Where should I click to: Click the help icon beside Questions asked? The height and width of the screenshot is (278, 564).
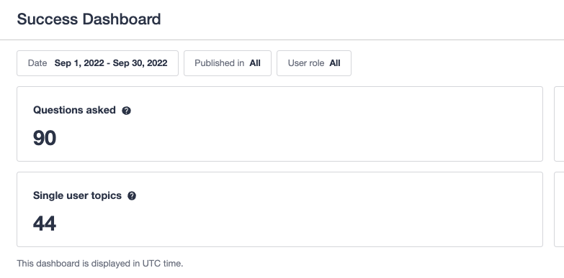coord(126,111)
